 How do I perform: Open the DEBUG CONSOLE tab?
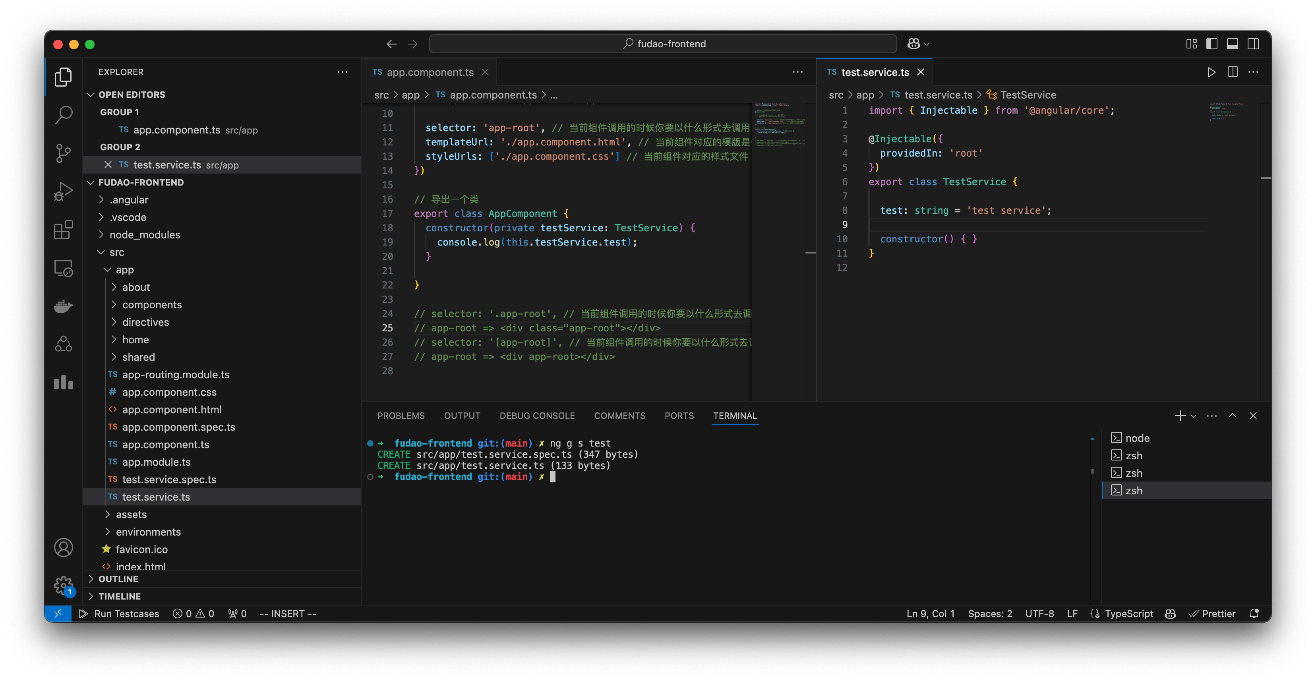[538, 415]
